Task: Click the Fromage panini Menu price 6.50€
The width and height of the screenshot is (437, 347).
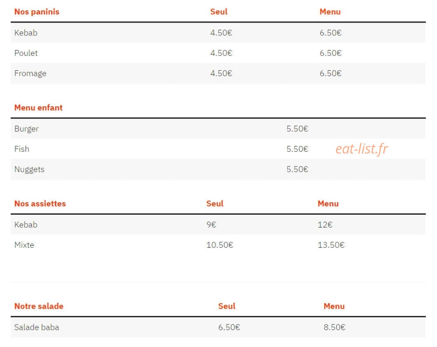Action: 330,73
